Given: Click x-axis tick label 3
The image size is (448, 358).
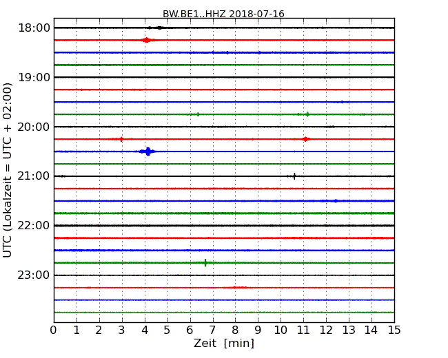Looking at the screenshot, I should [122, 330].
